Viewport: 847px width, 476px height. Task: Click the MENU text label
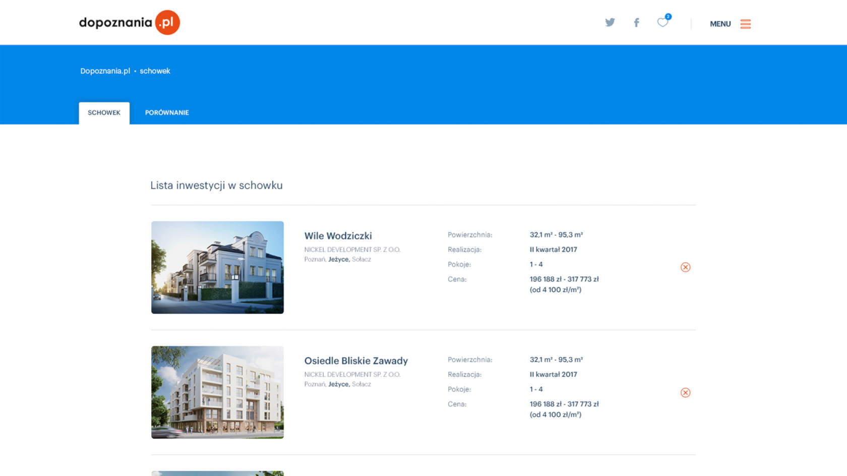pyautogui.click(x=720, y=24)
